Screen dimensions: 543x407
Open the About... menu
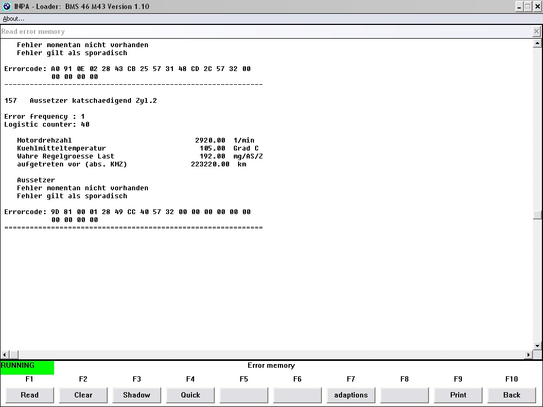[x=14, y=19]
